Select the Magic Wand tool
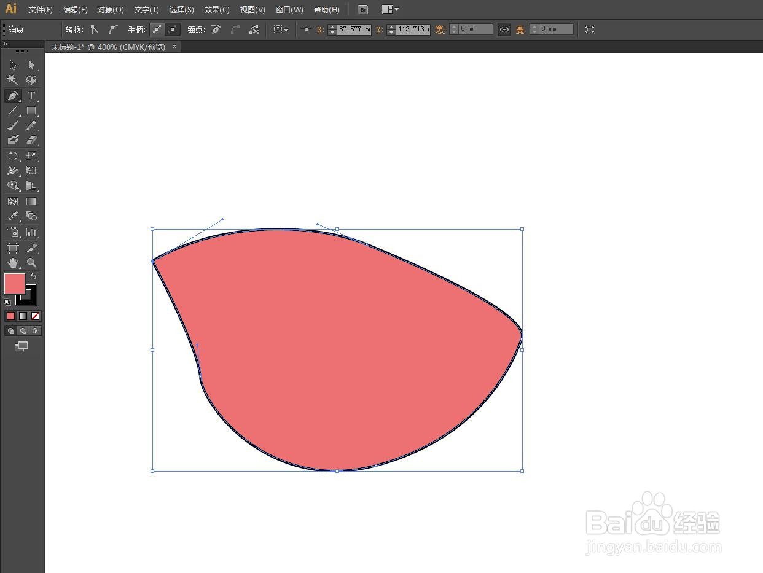 point(13,80)
